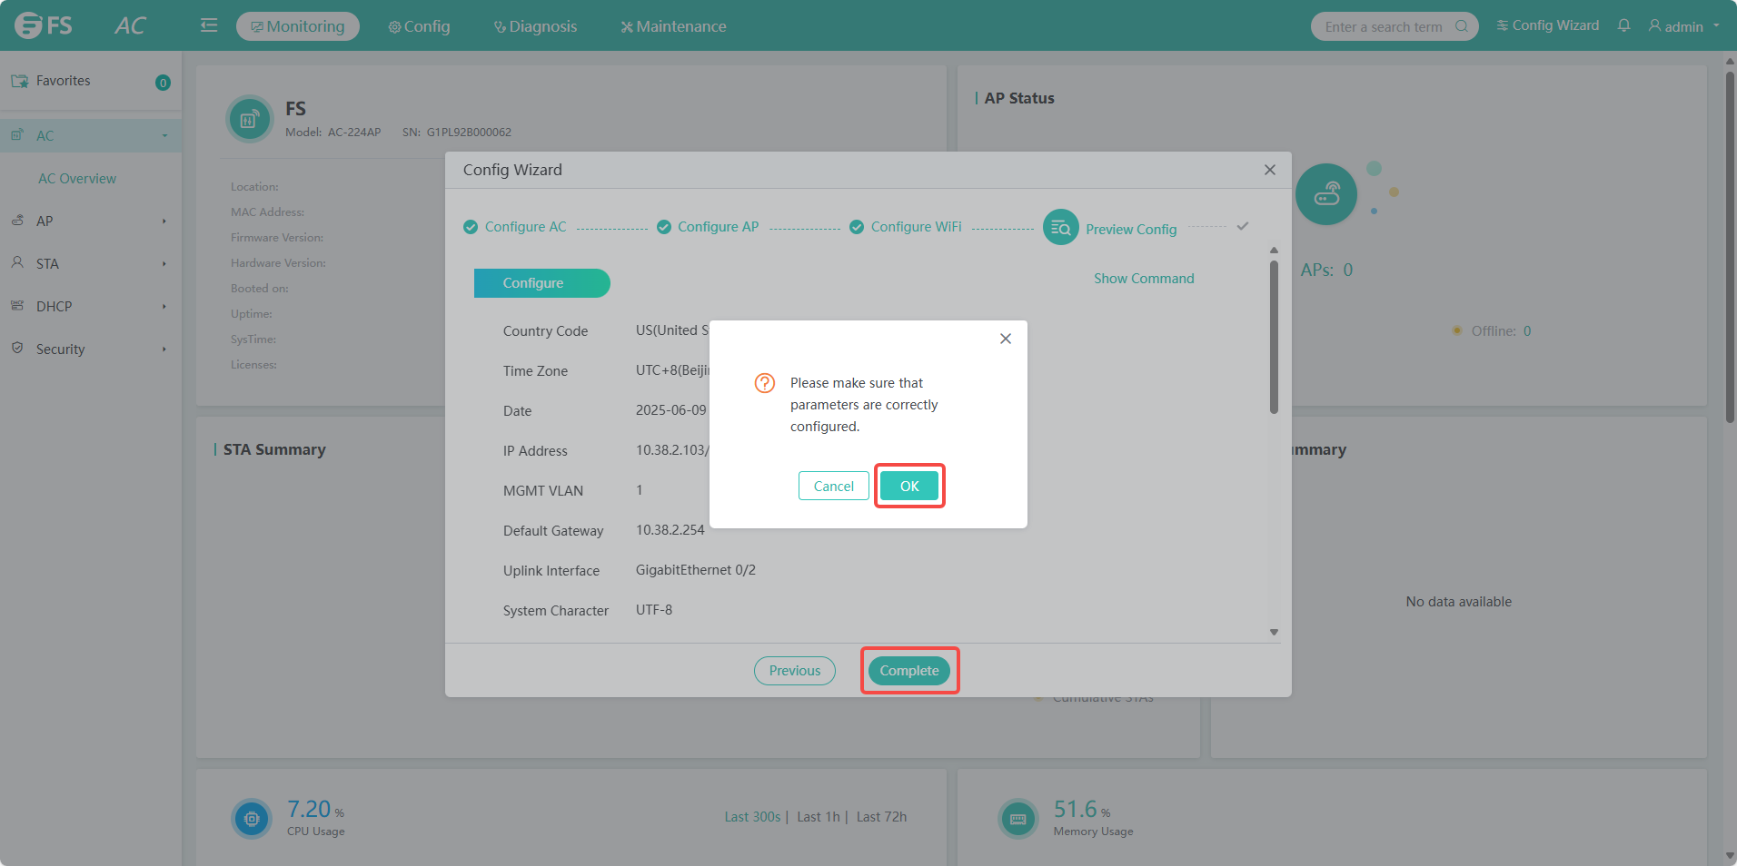Click the AP Status access point icon
Viewport: 1737px width, 866px height.
[x=1326, y=193]
